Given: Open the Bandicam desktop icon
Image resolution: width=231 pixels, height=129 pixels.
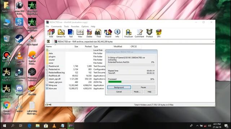Looking at the screenshot, I should point(6,57).
